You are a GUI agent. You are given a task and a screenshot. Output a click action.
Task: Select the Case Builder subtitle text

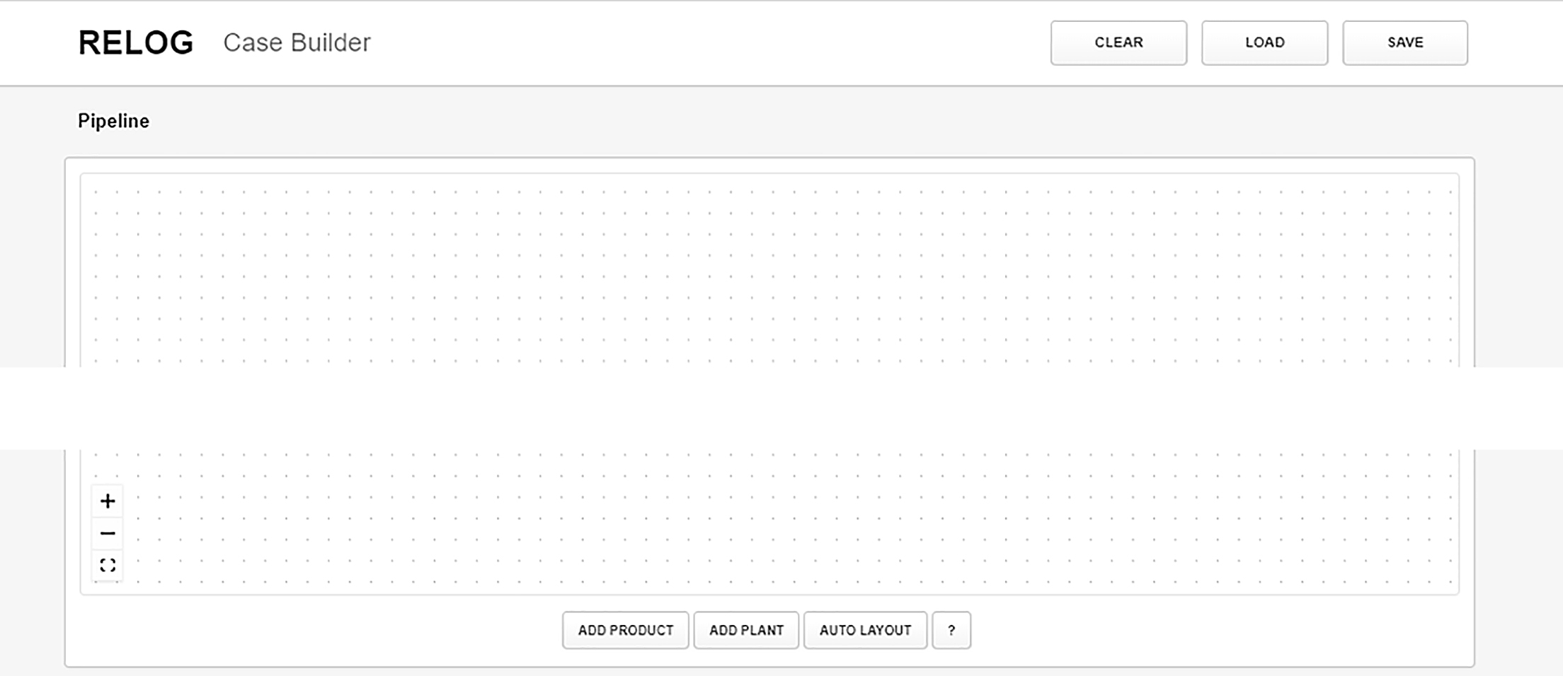[x=297, y=42]
